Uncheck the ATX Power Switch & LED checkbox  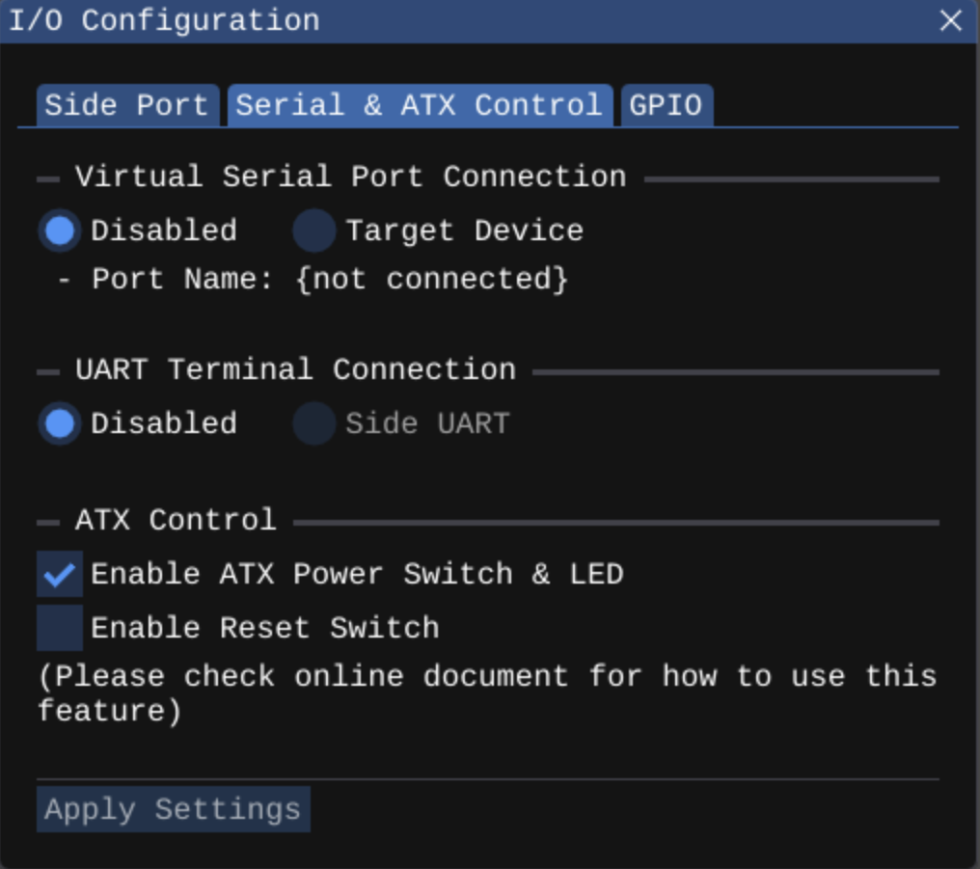click(60, 575)
